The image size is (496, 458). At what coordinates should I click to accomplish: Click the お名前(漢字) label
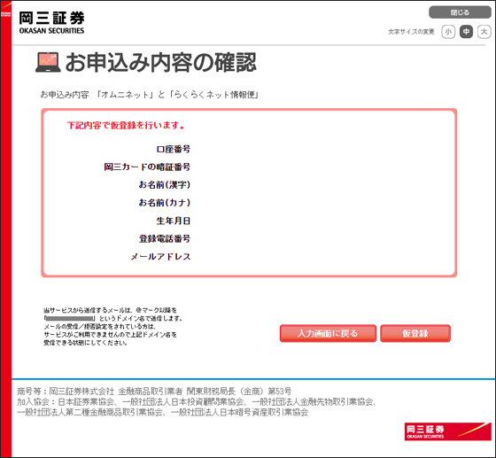[165, 185]
